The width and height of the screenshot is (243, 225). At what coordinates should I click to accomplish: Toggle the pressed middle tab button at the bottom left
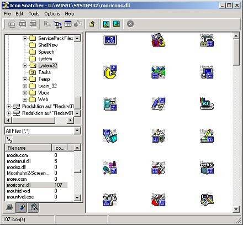click(x=22, y=207)
